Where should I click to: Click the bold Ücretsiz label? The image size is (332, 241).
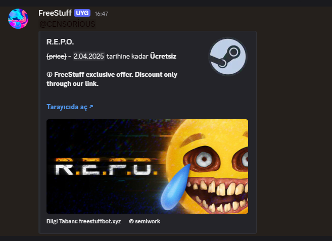(x=163, y=56)
